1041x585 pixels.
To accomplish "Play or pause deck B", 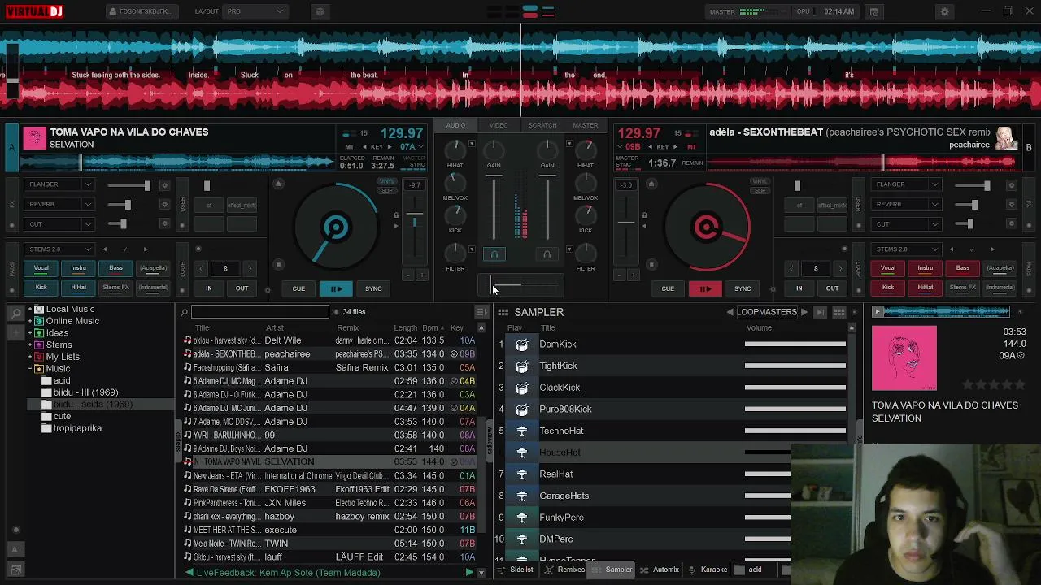I will 705,288.
